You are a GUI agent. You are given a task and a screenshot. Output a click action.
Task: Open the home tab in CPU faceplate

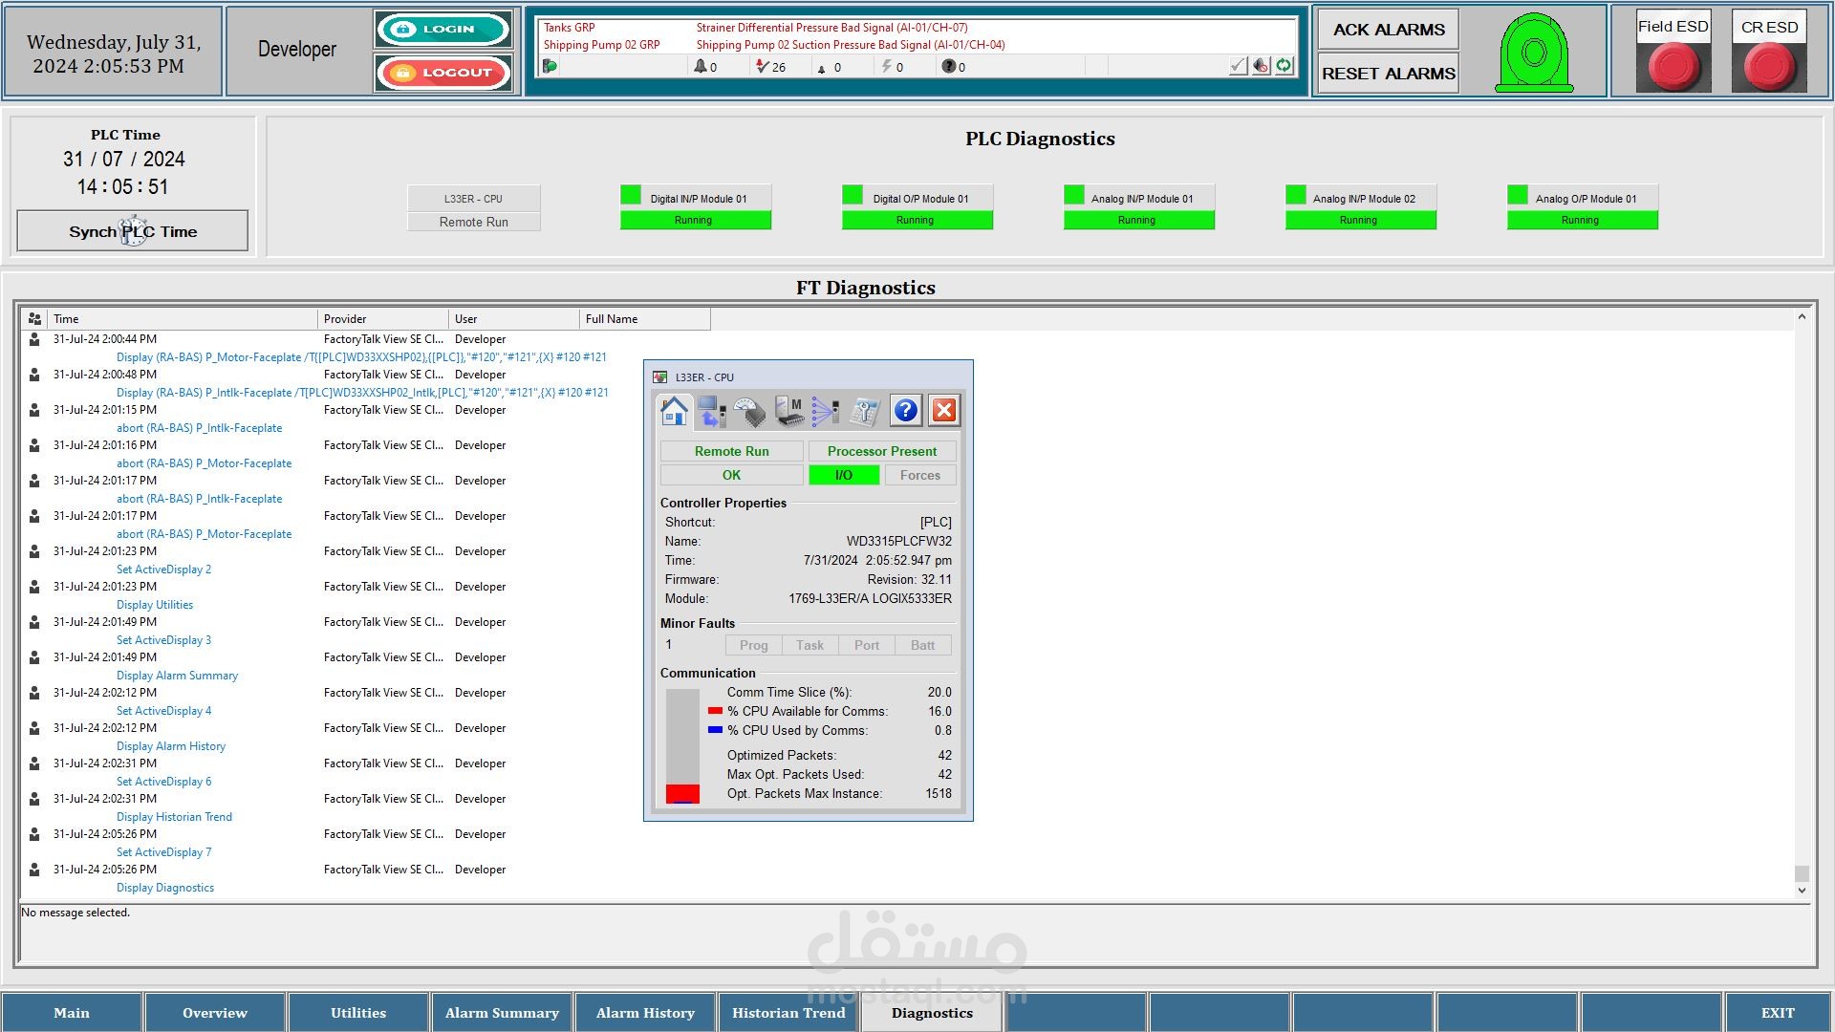(x=674, y=411)
